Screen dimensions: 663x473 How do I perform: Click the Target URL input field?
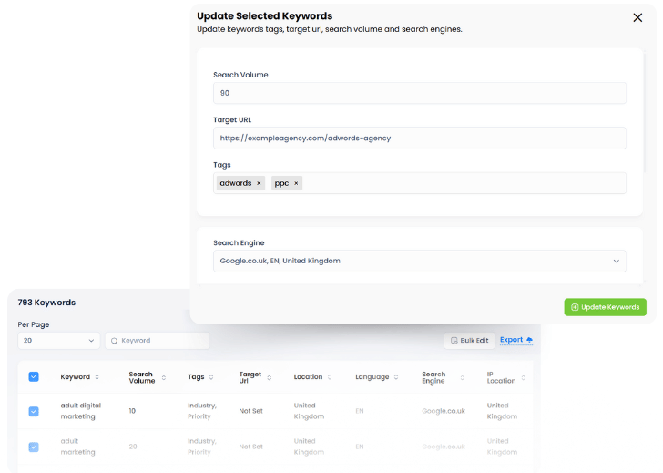click(x=420, y=138)
